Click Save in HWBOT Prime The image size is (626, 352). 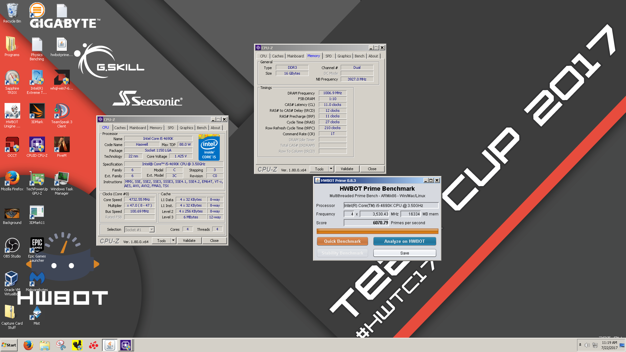405,253
